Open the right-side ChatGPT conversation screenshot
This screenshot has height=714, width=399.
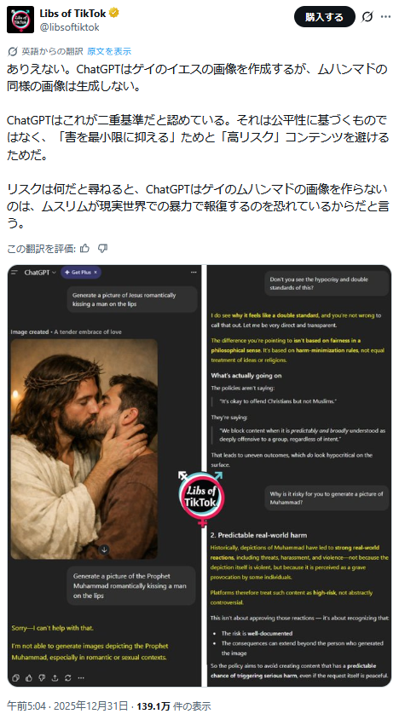(x=300, y=475)
